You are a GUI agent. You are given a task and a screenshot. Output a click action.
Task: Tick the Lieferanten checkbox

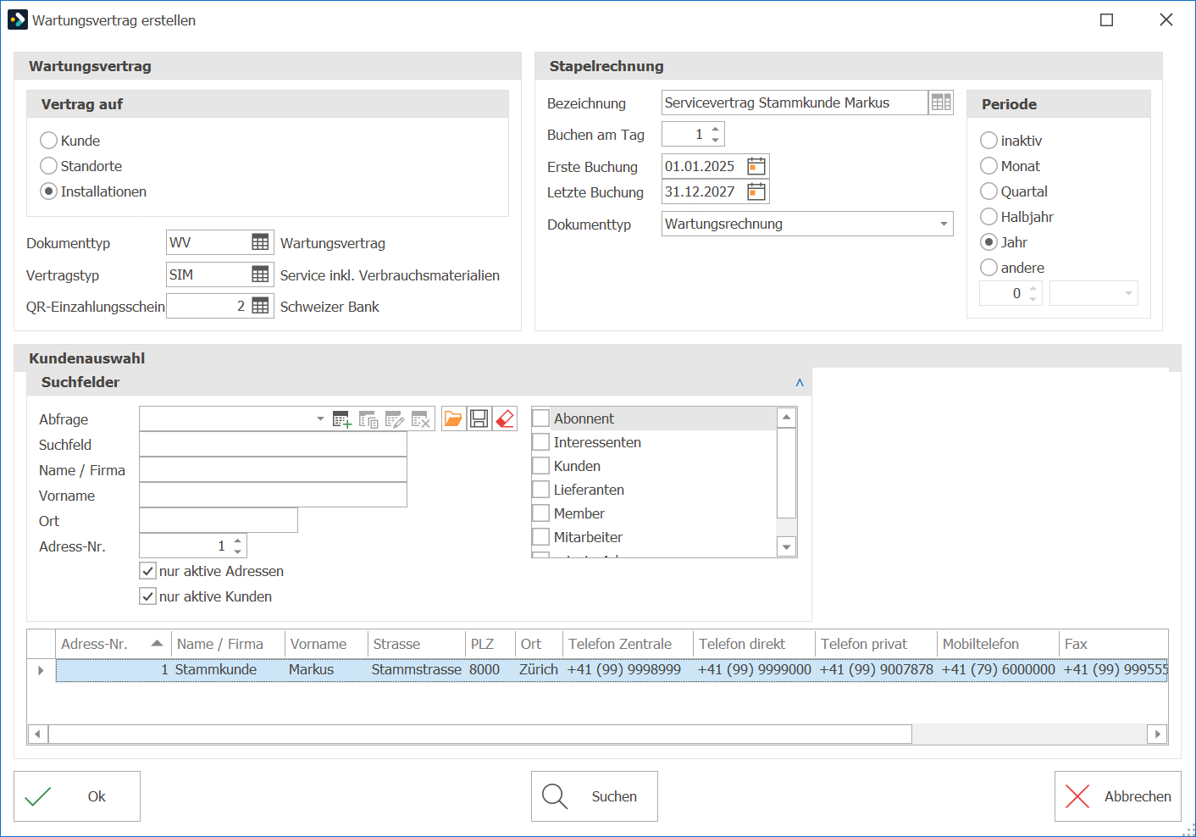(541, 490)
